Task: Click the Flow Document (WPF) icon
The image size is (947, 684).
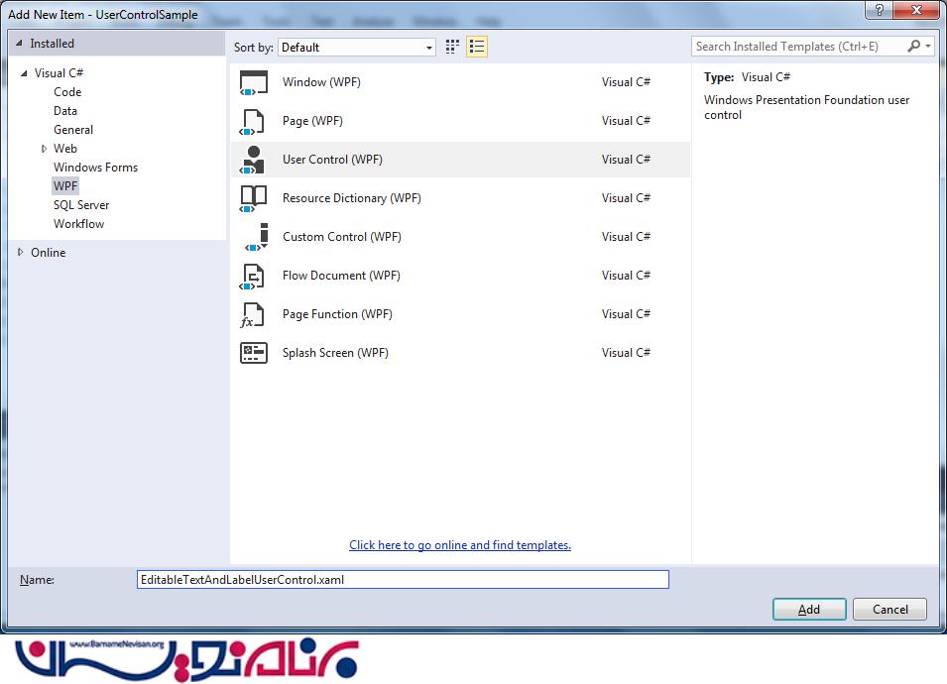Action: [x=254, y=276]
